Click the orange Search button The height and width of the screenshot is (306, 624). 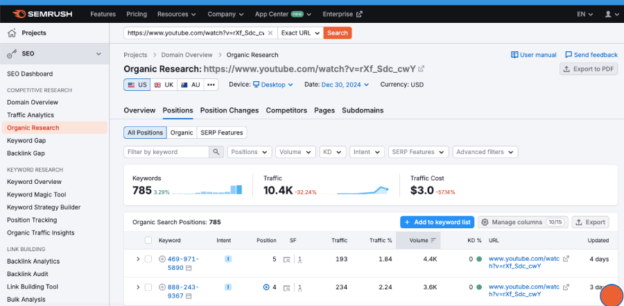(338, 33)
